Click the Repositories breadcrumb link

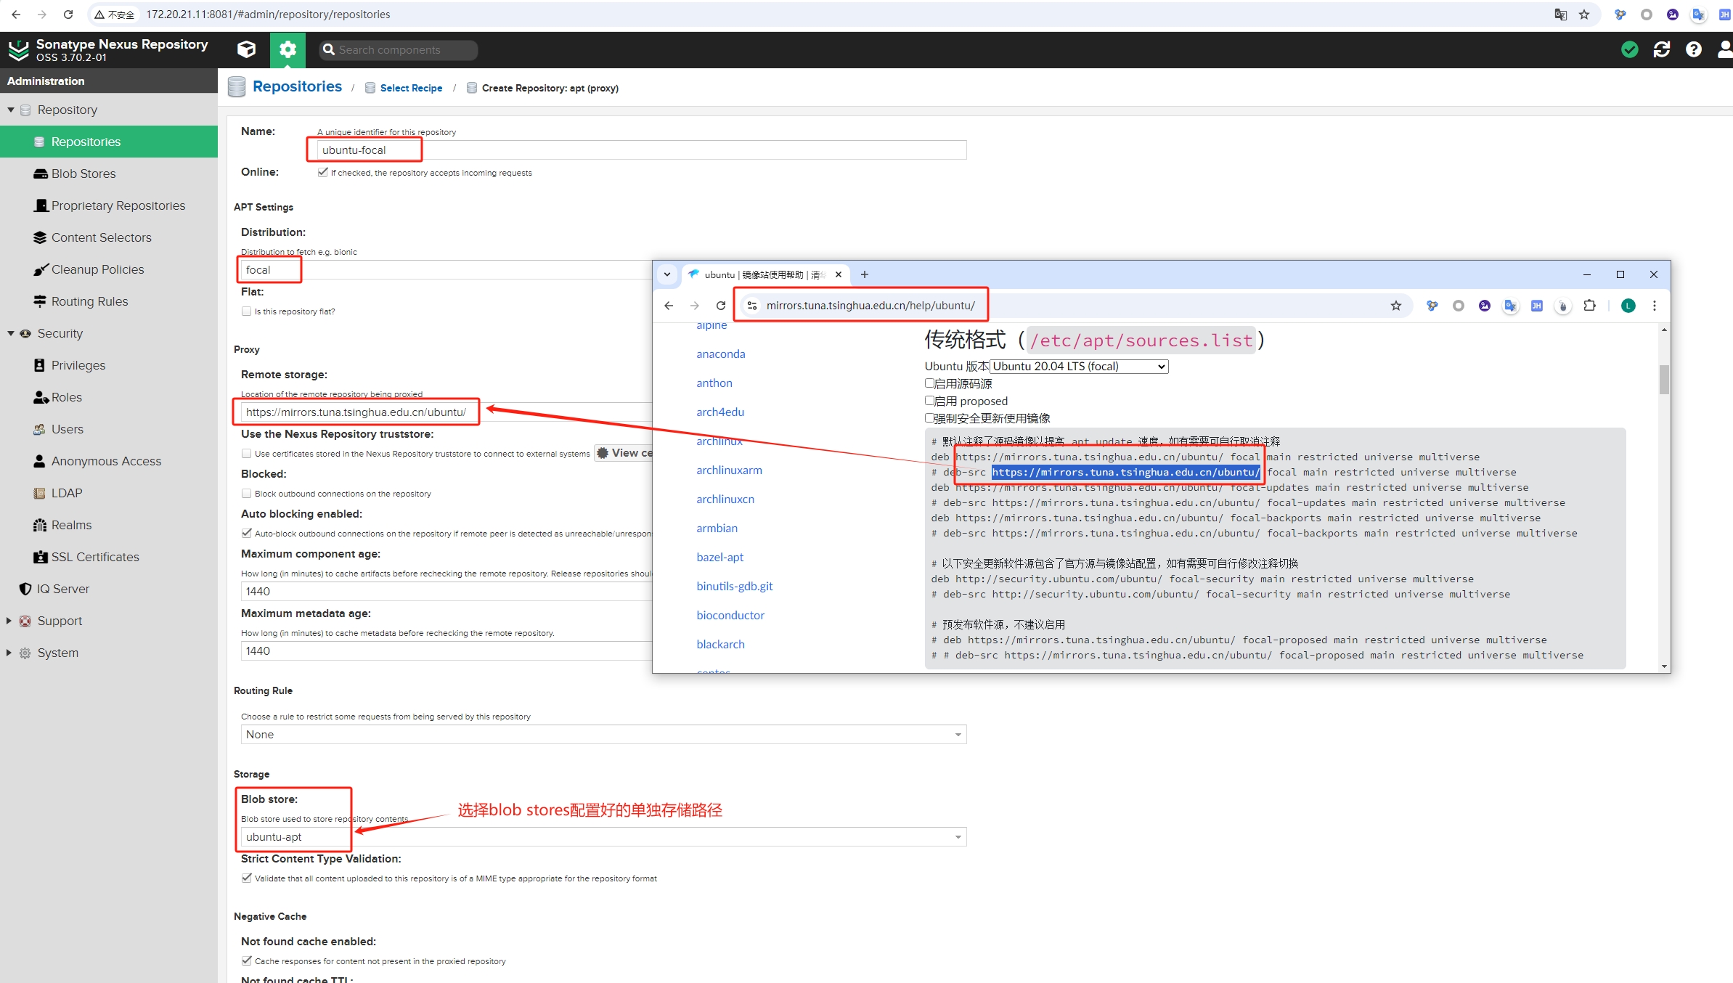click(x=297, y=86)
